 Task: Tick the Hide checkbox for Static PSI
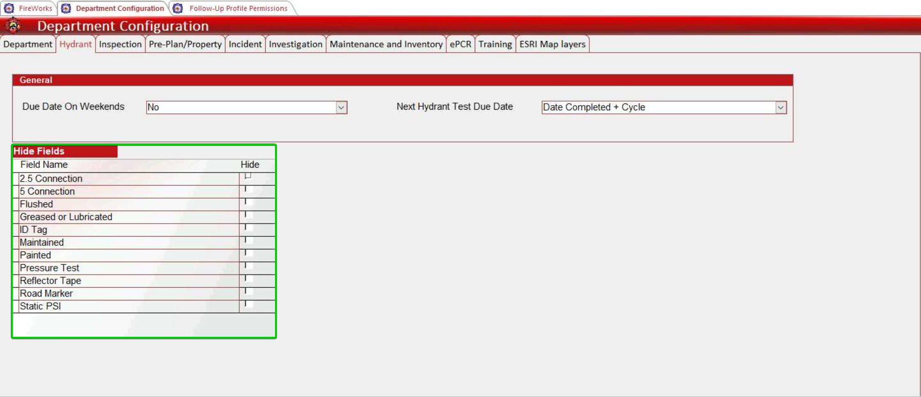coord(248,304)
